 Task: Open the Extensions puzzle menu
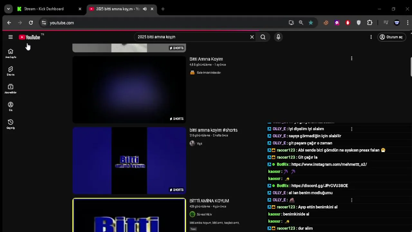(370, 23)
